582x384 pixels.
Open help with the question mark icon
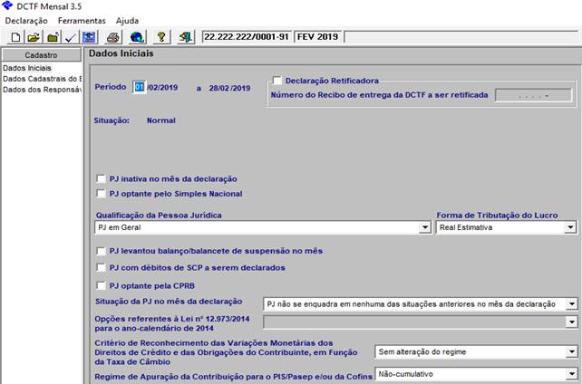[x=161, y=37]
